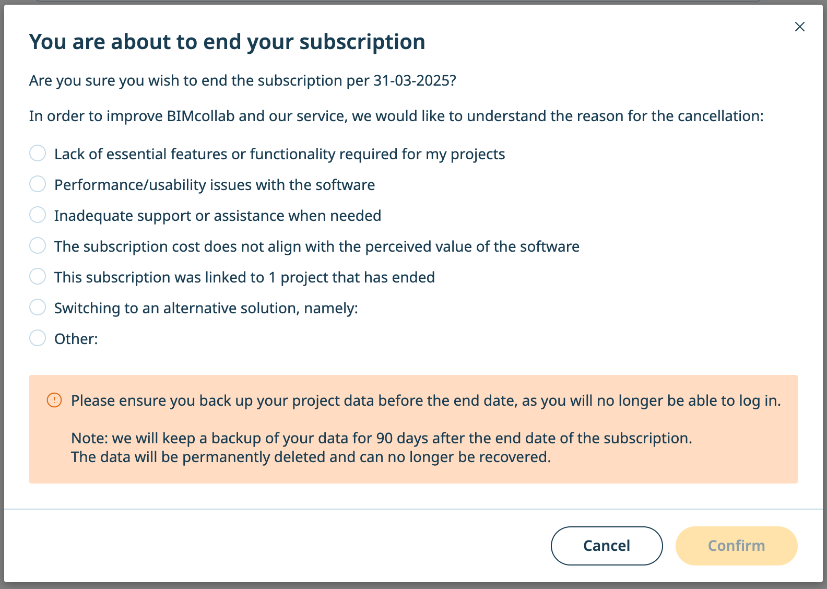The width and height of the screenshot is (827, 589).
Task: Choose the Performance/usability issues radio option
Action: click(x=38, y=184)
